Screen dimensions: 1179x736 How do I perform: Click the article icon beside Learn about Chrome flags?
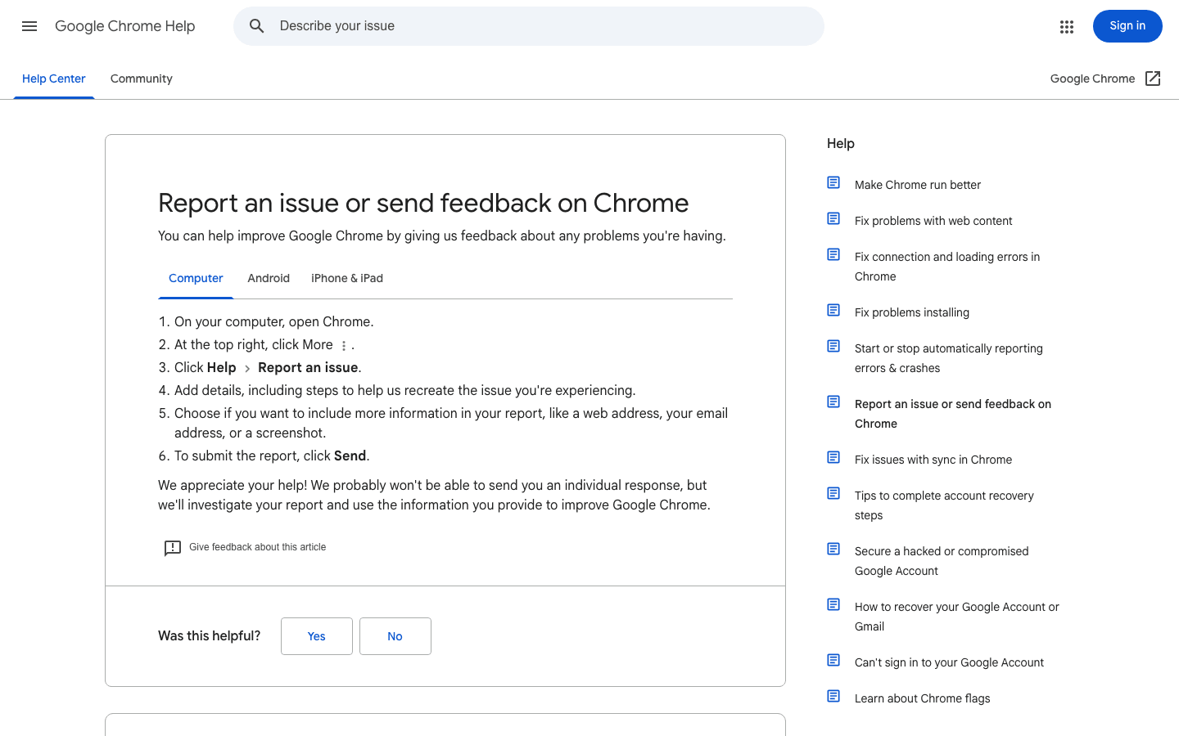pyautogui.click(x=833, y=695)
